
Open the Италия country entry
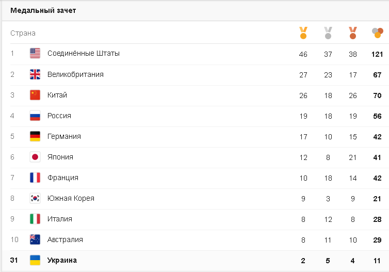point(60,219)
